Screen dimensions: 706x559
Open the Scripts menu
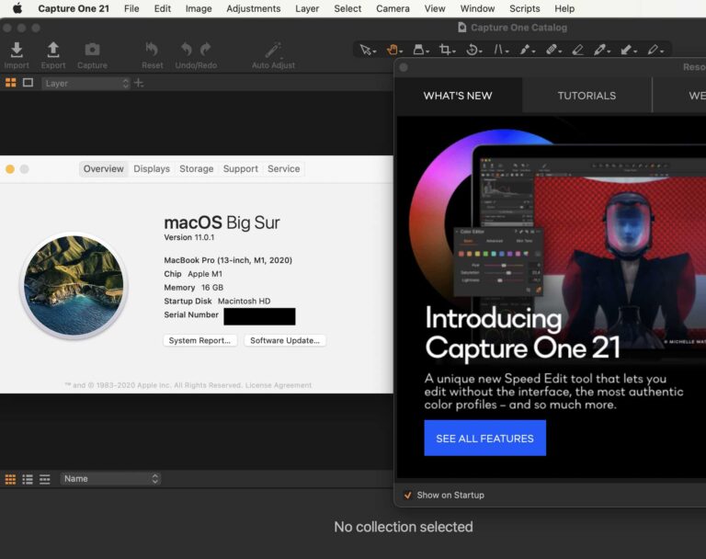[x=525, y=8]
